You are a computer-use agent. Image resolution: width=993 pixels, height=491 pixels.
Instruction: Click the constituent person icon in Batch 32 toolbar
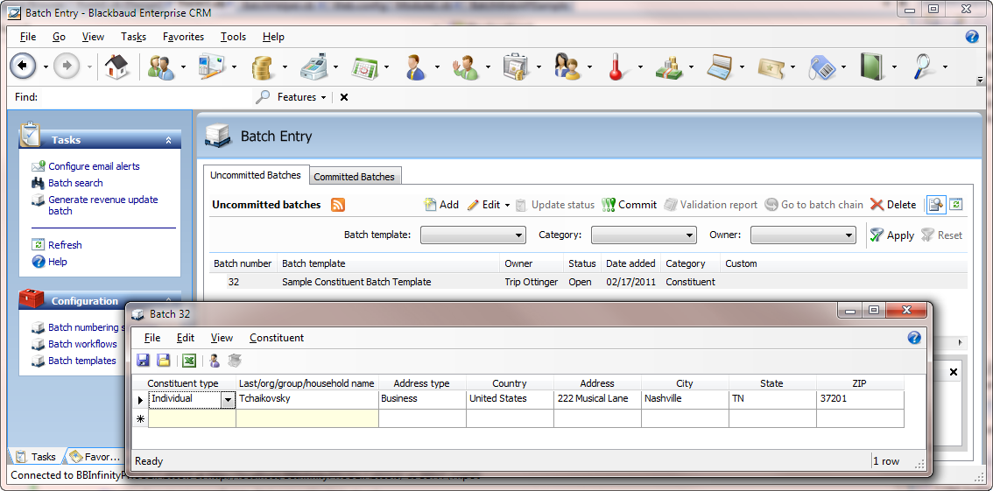pyautogui.click(x=215, y=360)
